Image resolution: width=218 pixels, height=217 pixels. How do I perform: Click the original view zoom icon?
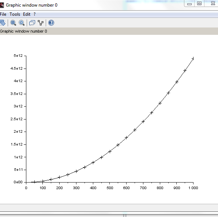coord(22,23)
